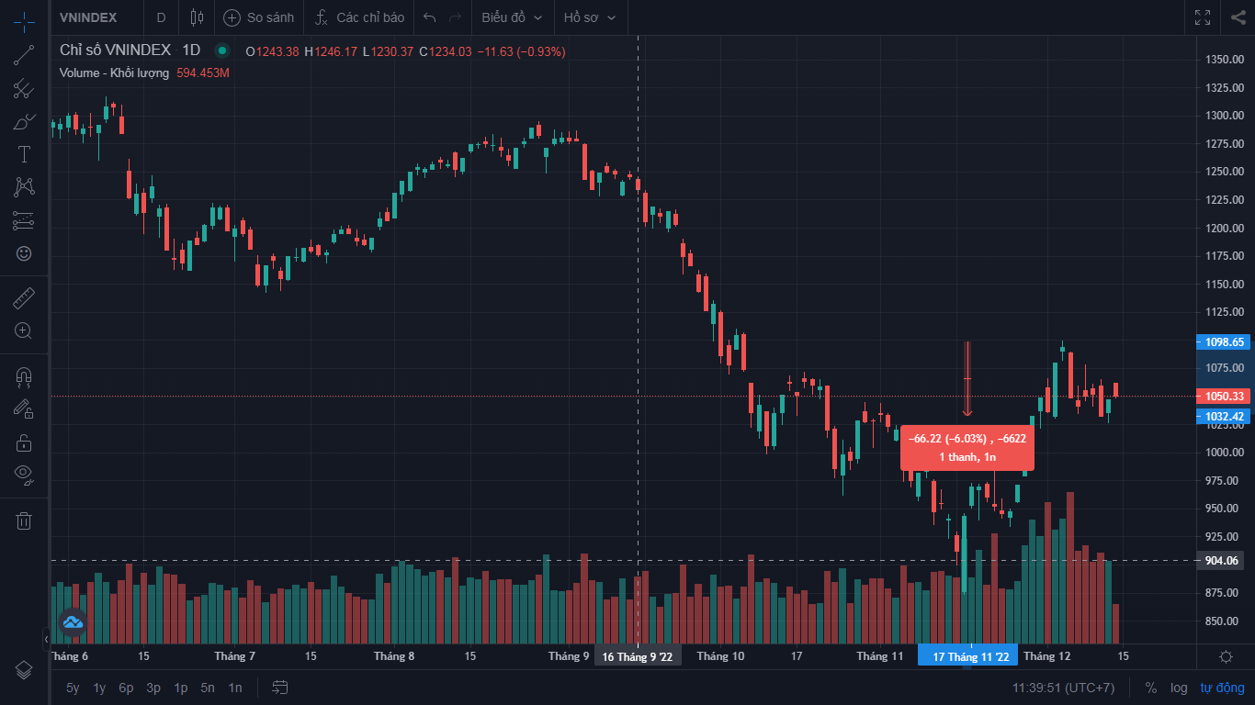Open the candlestick chart style selector
The height and width of the screenshot is (705, 1255).
pyautogui.click(x=196, y=17)
